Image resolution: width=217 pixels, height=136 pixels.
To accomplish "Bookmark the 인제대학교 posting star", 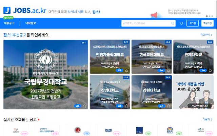I will click(210, 70).
